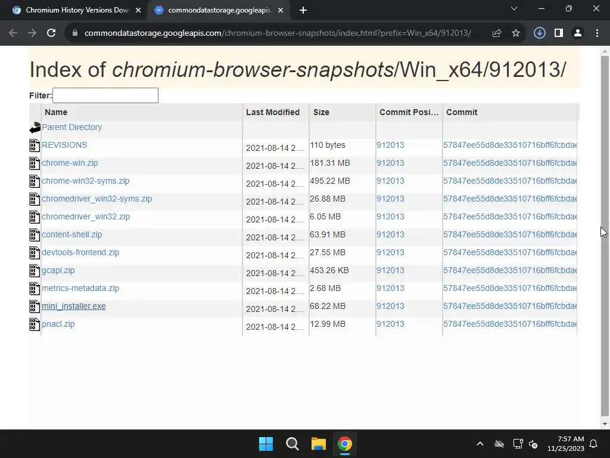
Task: Click file icon beside gcapi.zip
Action: (x=35, y=271)
